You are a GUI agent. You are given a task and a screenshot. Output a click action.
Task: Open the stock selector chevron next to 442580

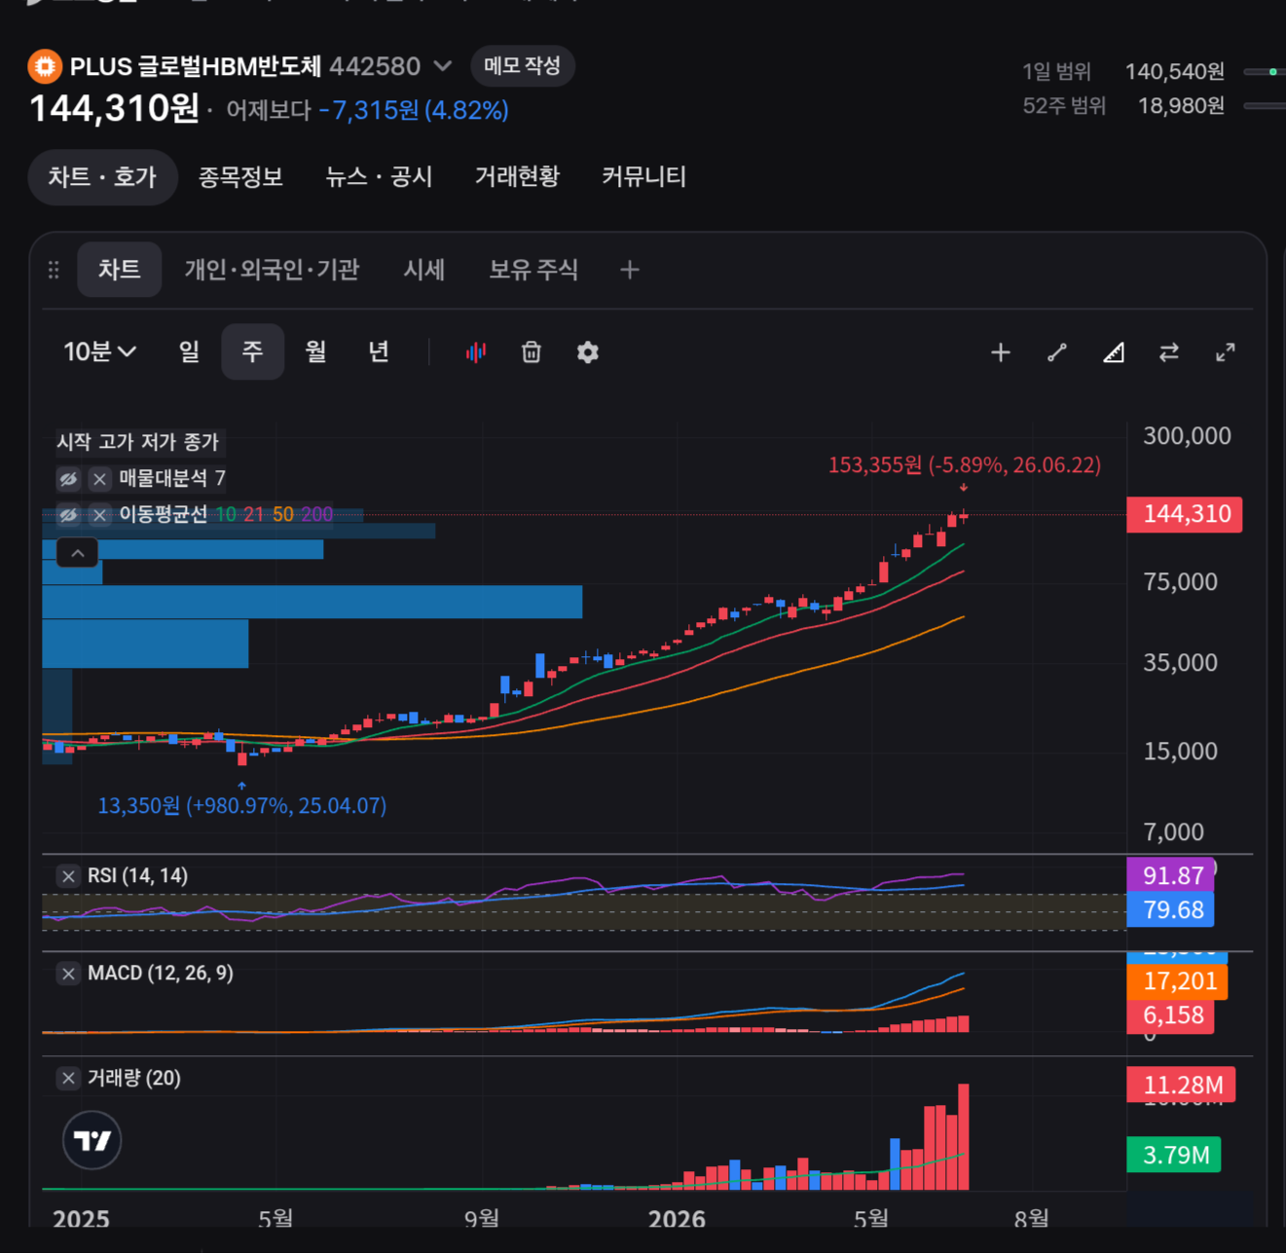442,66
